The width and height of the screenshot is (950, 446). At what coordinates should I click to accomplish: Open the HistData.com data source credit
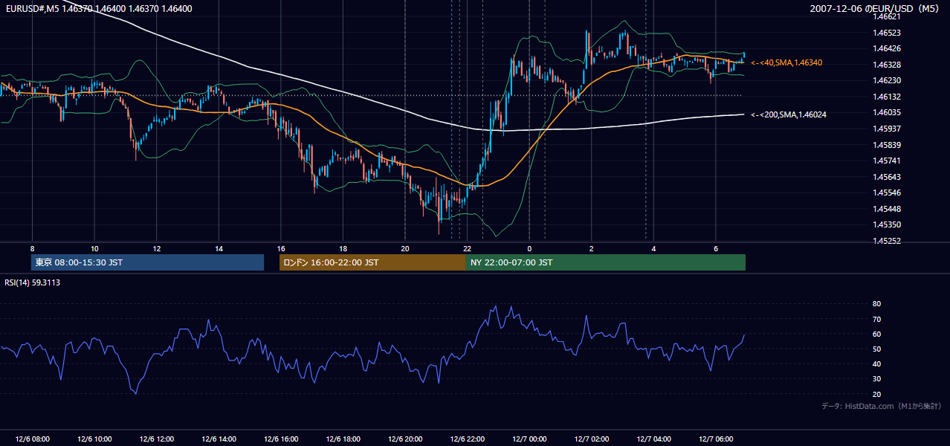click(x=882, y=406)
